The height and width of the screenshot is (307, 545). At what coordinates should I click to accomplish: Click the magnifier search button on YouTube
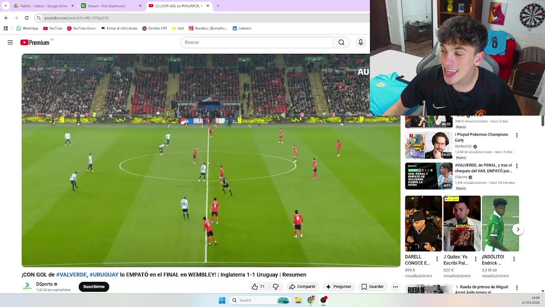pyautogui.click(x=341, y=42)
